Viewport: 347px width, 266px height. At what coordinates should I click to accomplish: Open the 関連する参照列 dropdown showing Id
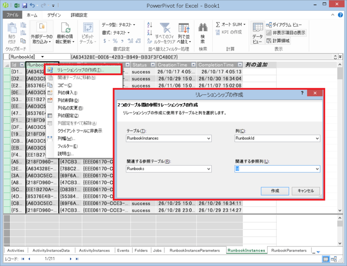pyautogui.click(x=317, y=169)
